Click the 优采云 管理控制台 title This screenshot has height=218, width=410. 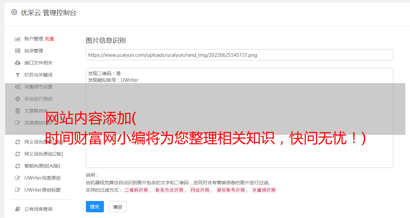point(48,13)
